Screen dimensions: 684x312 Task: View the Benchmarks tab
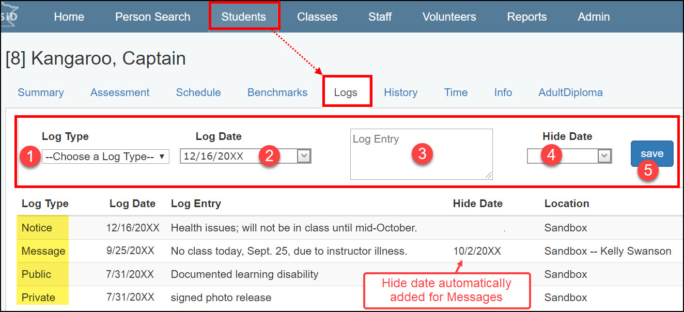click(x=277, y=92)
